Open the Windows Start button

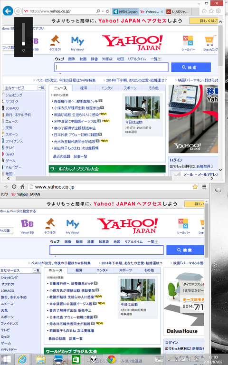[x=6, y=359]
